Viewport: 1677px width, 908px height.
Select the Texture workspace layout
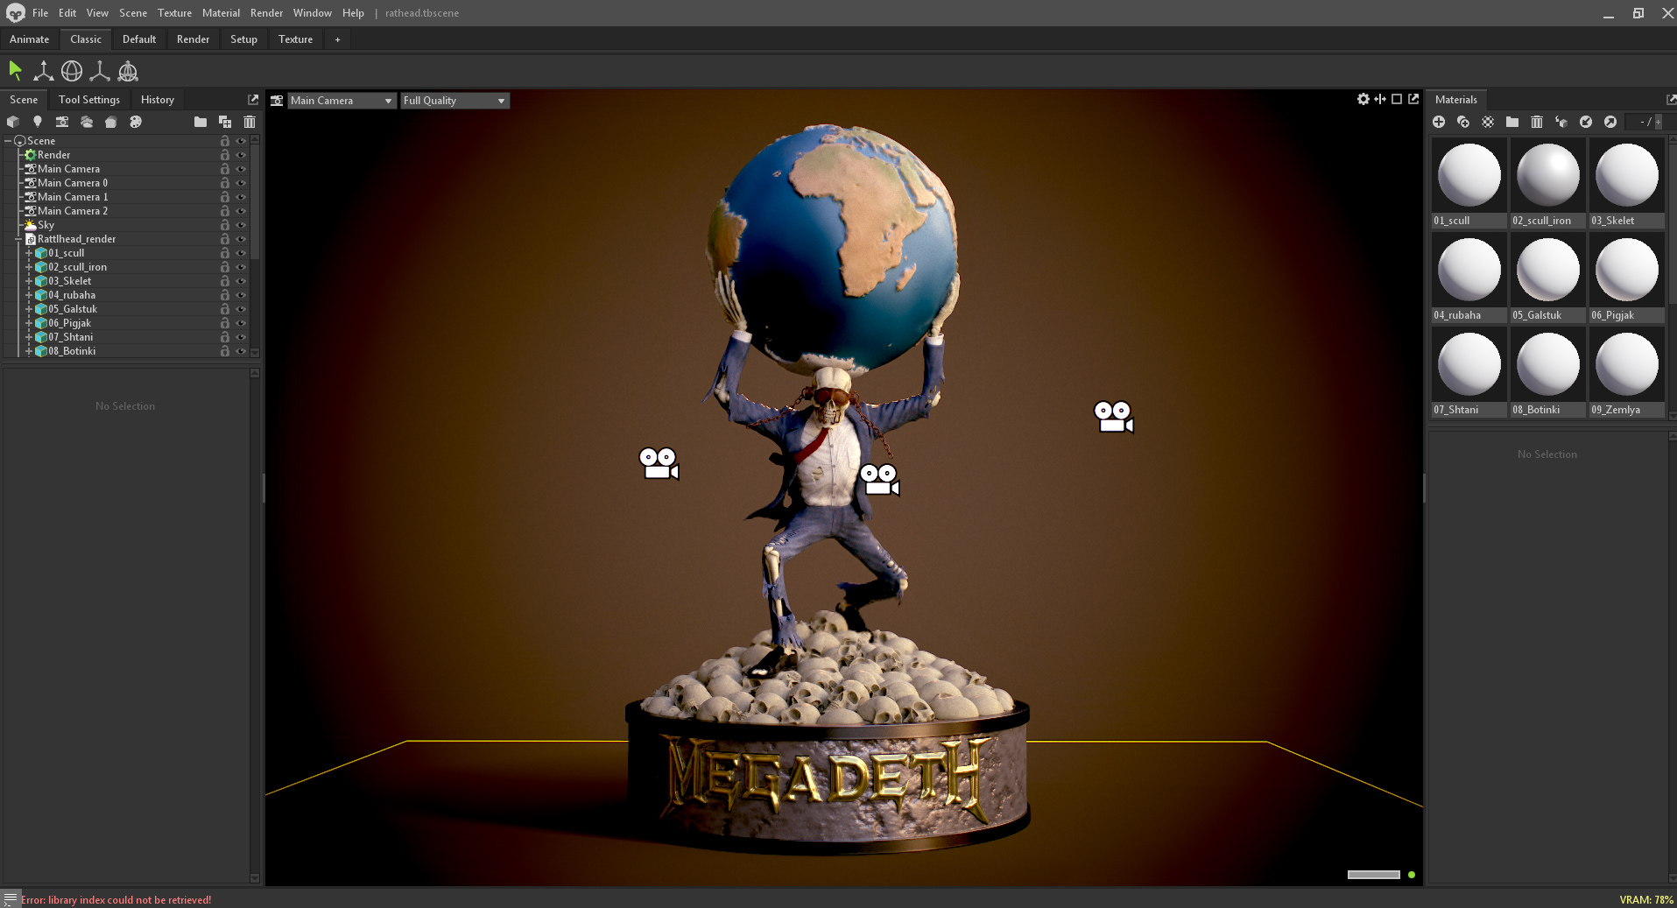[295, 39]
